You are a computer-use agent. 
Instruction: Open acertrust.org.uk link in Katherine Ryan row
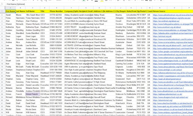coord(167,27)
